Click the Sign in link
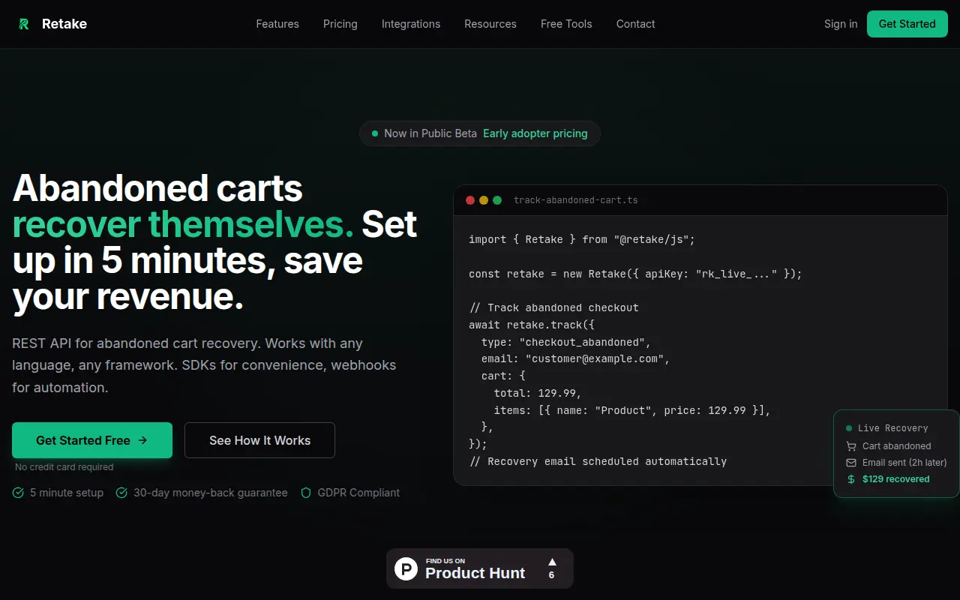This screenshot has width=960, height=600. coord(841,24)
